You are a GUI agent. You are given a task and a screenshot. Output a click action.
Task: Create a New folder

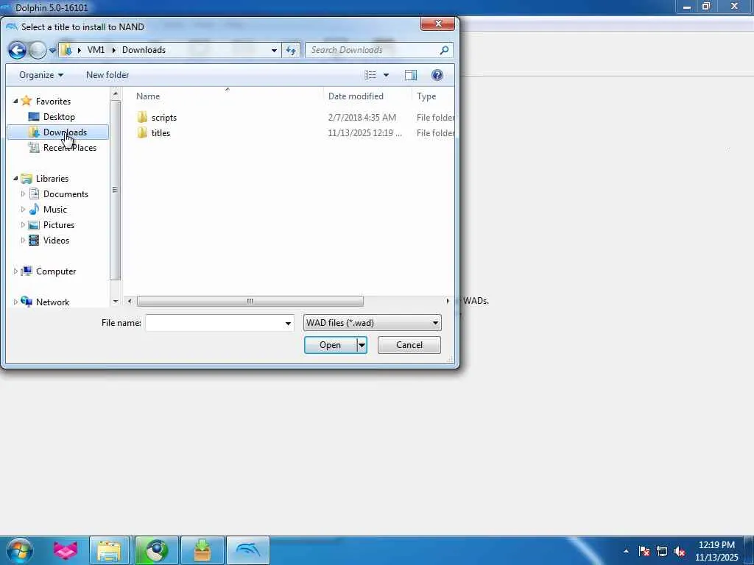click(108, 75)
